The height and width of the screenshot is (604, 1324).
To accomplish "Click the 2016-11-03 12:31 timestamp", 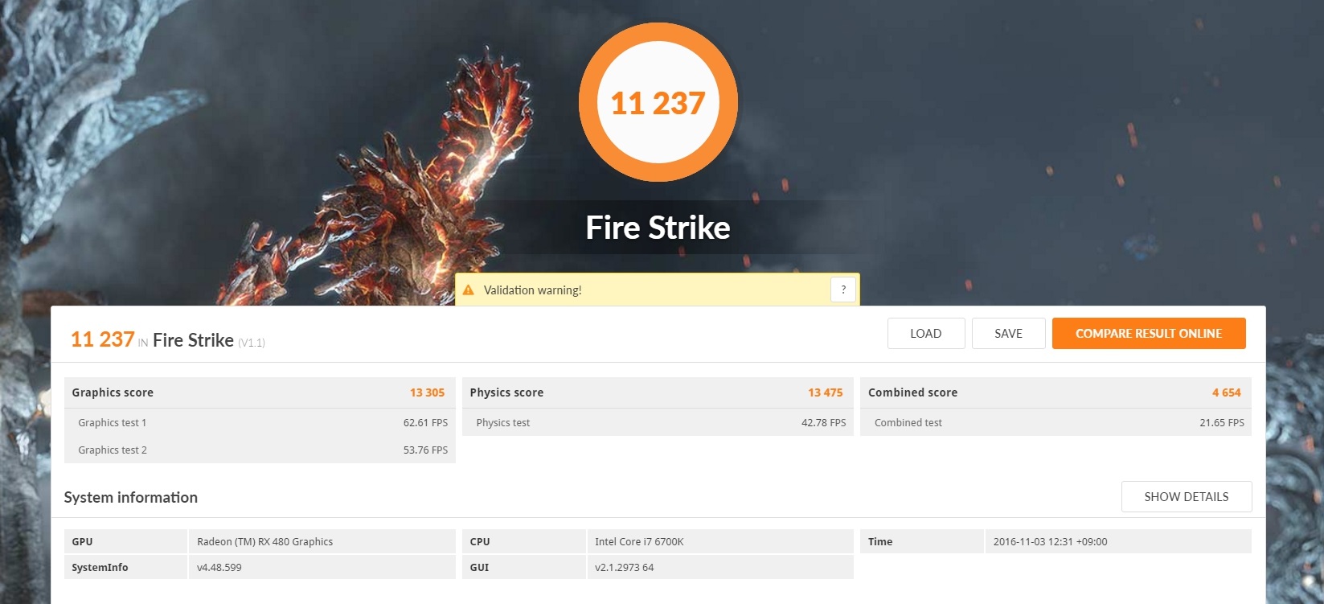I will (1050, 542).
